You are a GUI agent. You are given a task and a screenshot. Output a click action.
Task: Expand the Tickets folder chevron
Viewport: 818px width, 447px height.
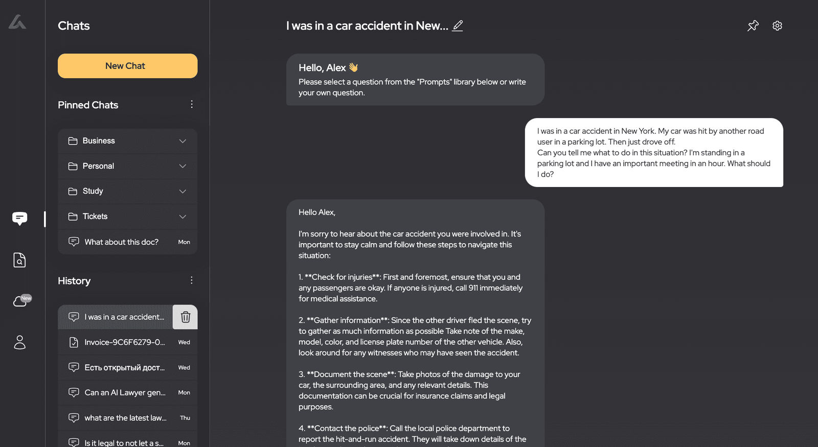[183, 217]
